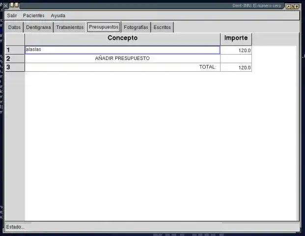Switch to the Escritos tab
The width and height of the screenshot is (305, 236).
tap(162, 27)
